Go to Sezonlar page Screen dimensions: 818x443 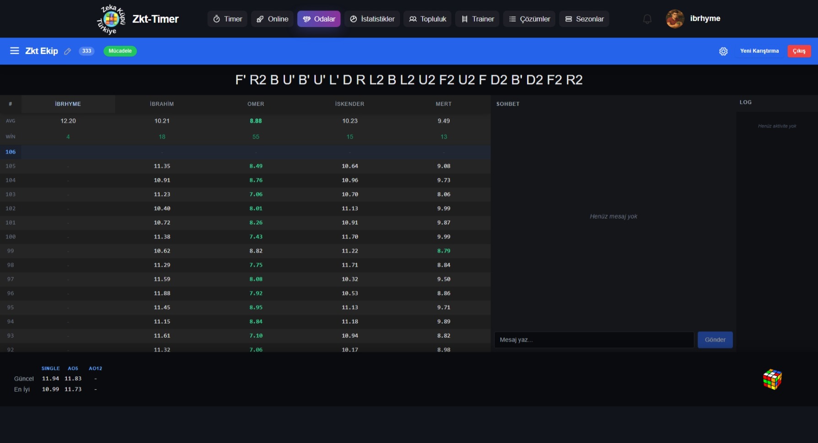584,19
